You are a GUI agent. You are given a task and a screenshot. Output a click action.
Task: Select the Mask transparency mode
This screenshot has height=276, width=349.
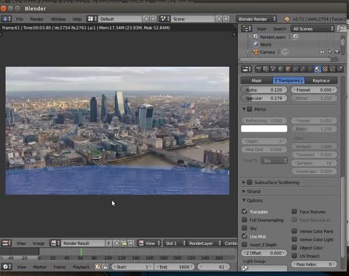pos(257,80)
